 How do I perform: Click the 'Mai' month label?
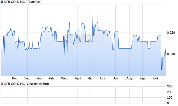click(x=90, y=78)
